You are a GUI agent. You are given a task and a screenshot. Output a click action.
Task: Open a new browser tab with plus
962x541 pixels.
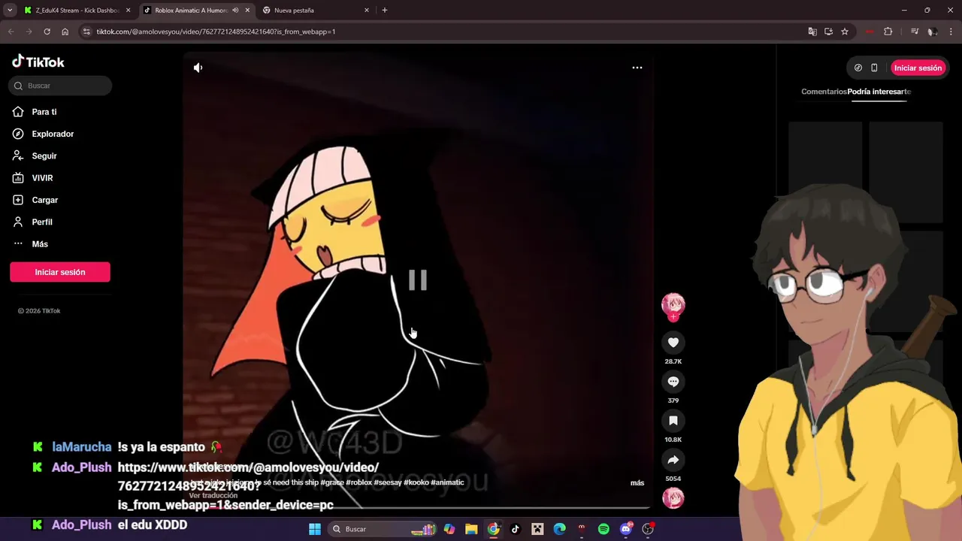click(x=385, y=11)
